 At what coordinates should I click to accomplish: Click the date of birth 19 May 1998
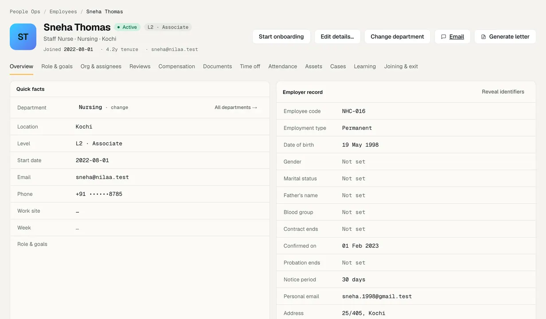click(360, 145)
